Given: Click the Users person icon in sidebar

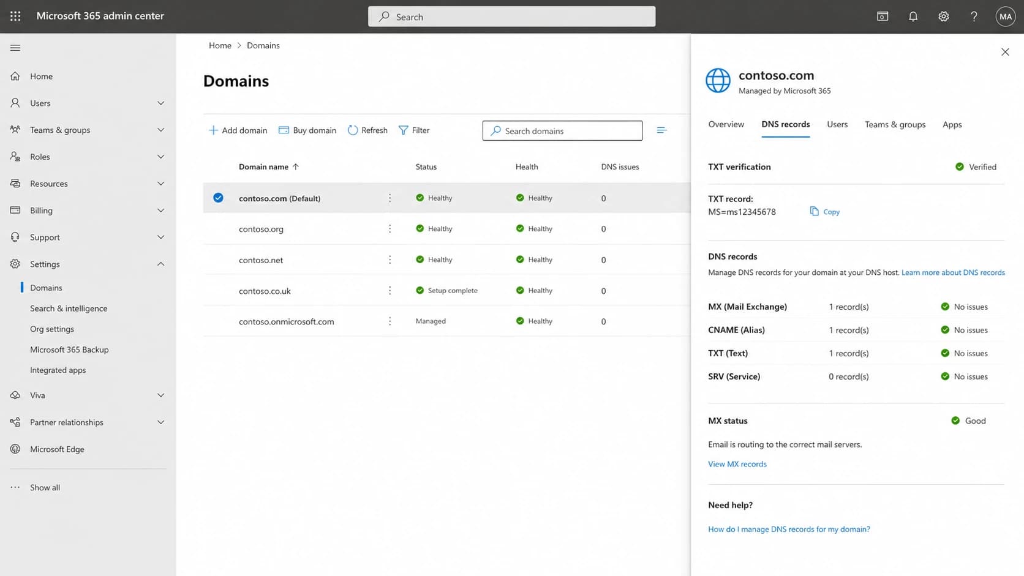Looking at the screenshot, I should [x=15, y=103].
